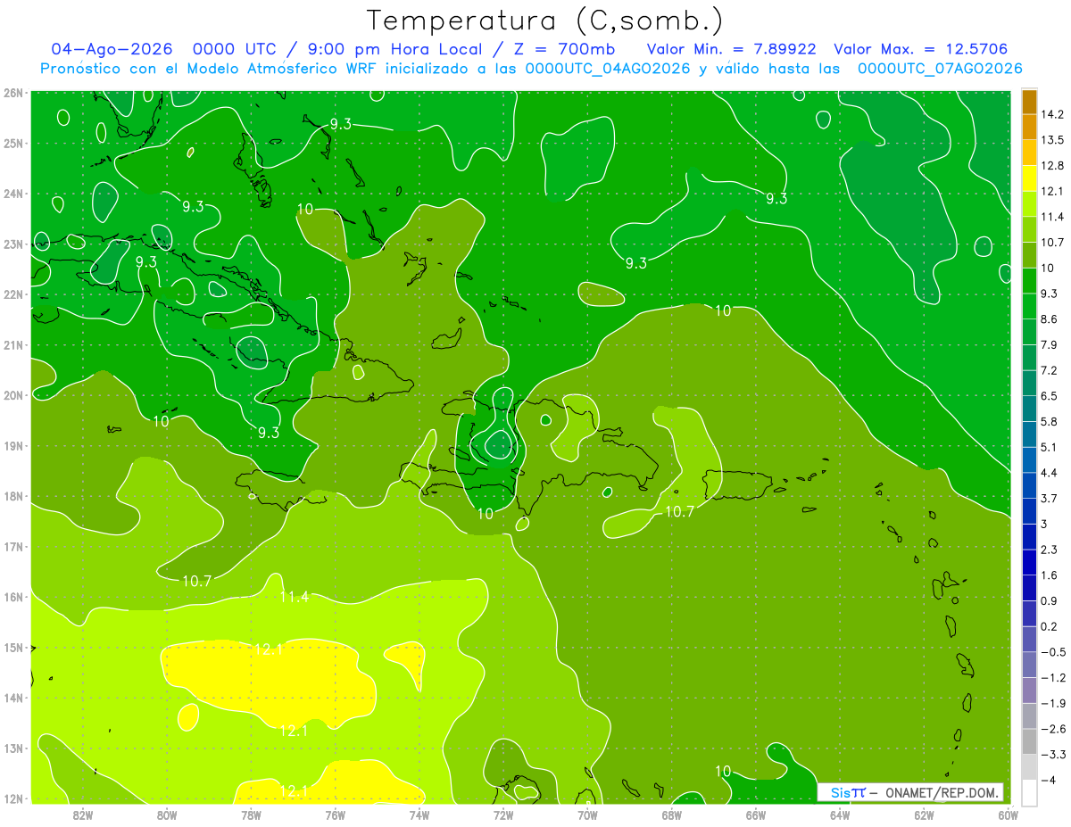Click the brown top colorbar swatch above 14.2

click(1029, 102)
